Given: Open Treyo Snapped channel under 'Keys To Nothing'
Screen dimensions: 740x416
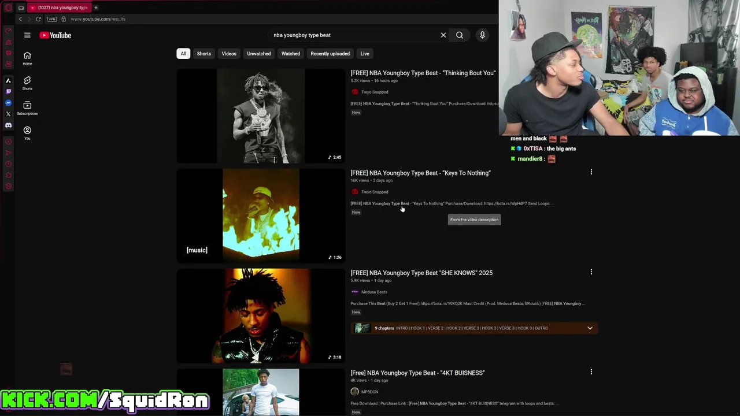Looking at the screenshot, I should tap(374, 192).
